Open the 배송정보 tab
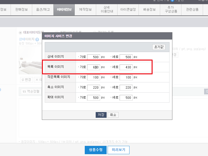This screenshot has height=156, width=208. (x=149, y=10)
